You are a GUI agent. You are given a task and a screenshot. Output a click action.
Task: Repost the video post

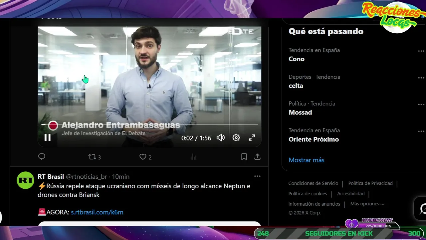coord(95,157)
